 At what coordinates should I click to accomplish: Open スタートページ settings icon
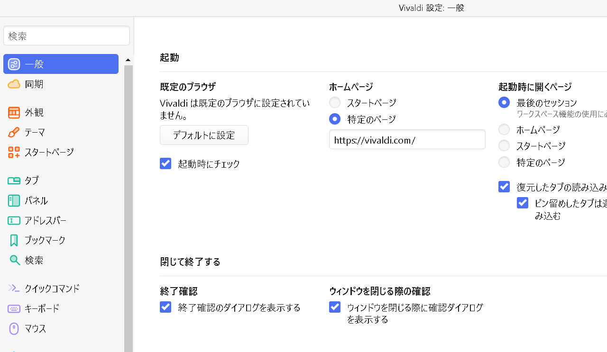coord(14,153)
